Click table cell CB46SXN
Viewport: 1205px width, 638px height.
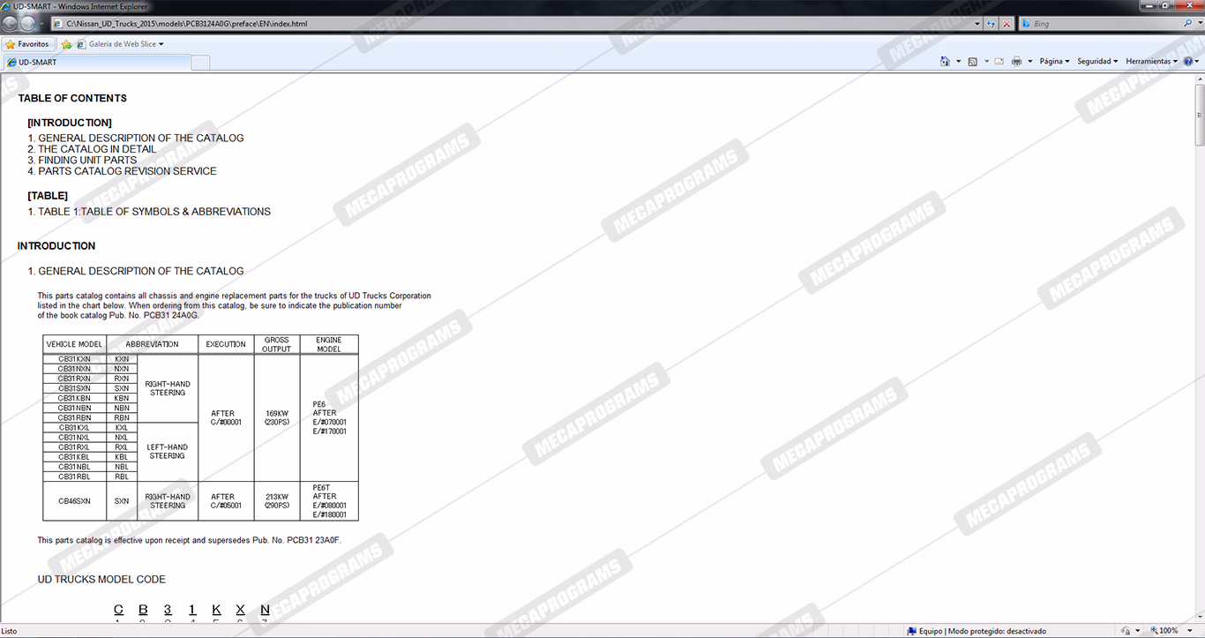74,501
